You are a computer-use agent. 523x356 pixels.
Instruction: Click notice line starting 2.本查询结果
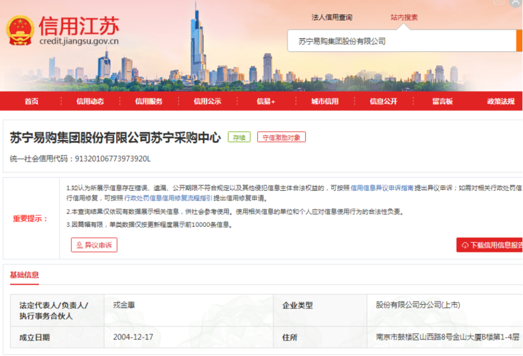(236, 212)
